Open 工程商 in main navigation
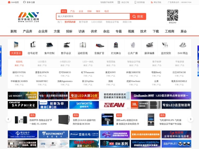 pos(170,31)
